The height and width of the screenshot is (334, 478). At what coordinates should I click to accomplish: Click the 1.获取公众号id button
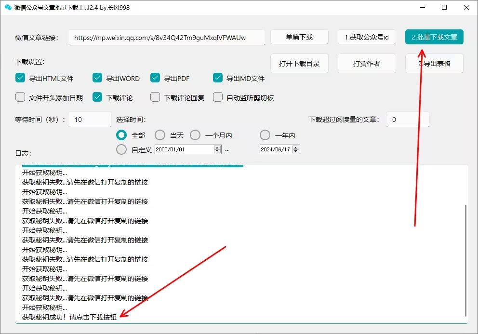(367, 37)
